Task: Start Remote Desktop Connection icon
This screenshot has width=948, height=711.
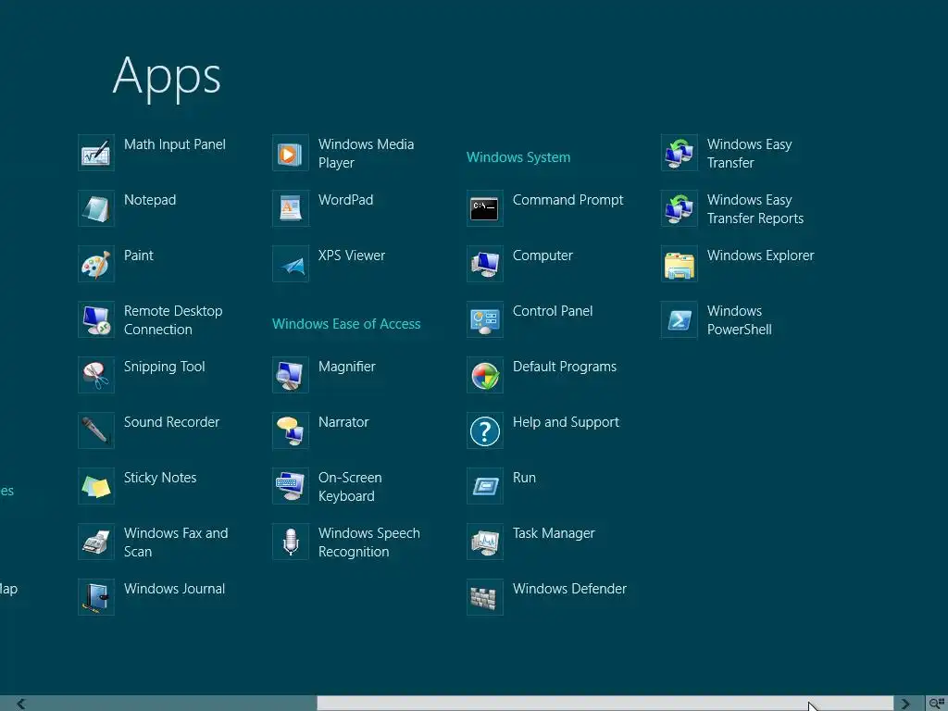Action: coord(96,319)
